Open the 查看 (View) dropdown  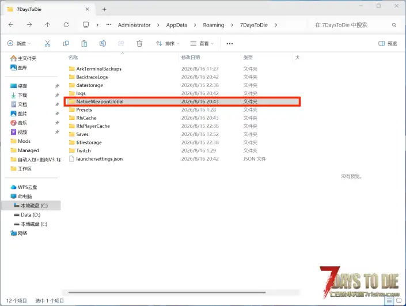tap(202, 44)
